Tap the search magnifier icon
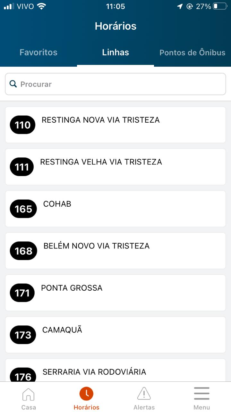231x412 pixels. [13, 84]
